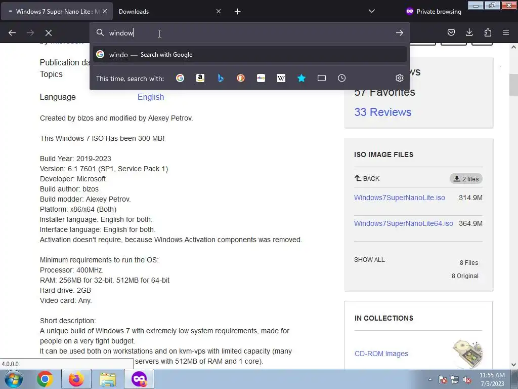Click the scrollbar bottom arrow

(513, 365)
